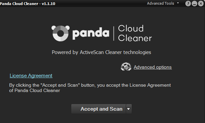
Task: Click the vertical divider line in the logo
Action: click(114, 33)
